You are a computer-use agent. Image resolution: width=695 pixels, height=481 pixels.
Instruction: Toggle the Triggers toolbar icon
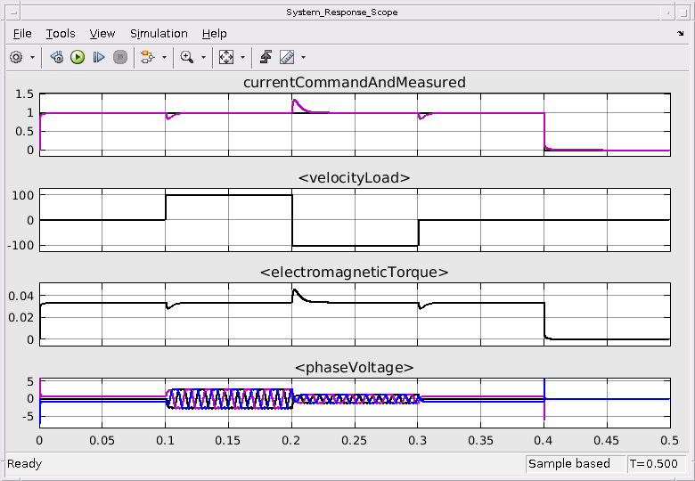(266, 57)
